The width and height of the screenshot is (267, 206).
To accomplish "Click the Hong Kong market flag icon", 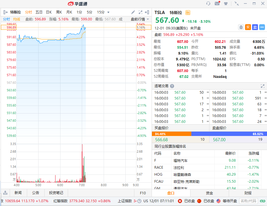I will [180, 201].
